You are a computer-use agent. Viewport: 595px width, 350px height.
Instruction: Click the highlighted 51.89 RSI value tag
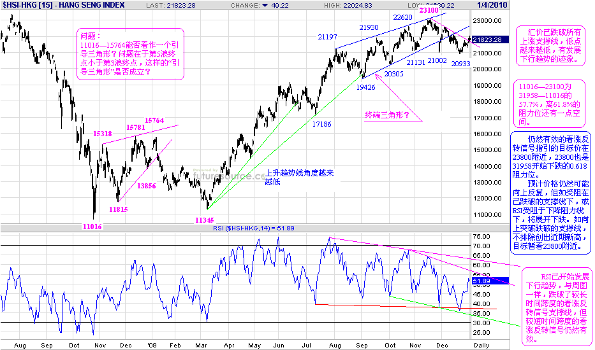[490, 281]
